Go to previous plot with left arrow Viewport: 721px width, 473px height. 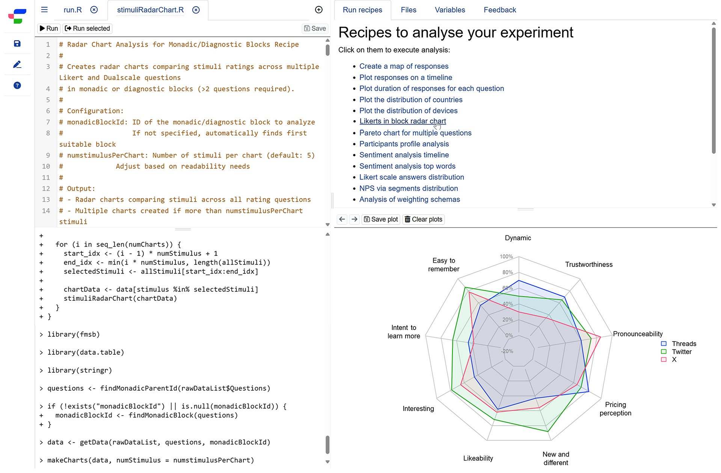pyautogui.click(x=342, y=219)
